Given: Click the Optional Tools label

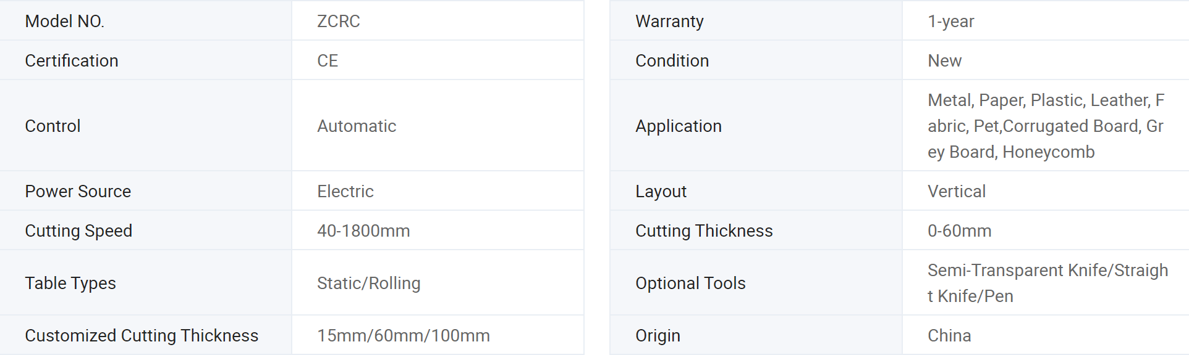Looking at the screenshot, I should [690, 284].
